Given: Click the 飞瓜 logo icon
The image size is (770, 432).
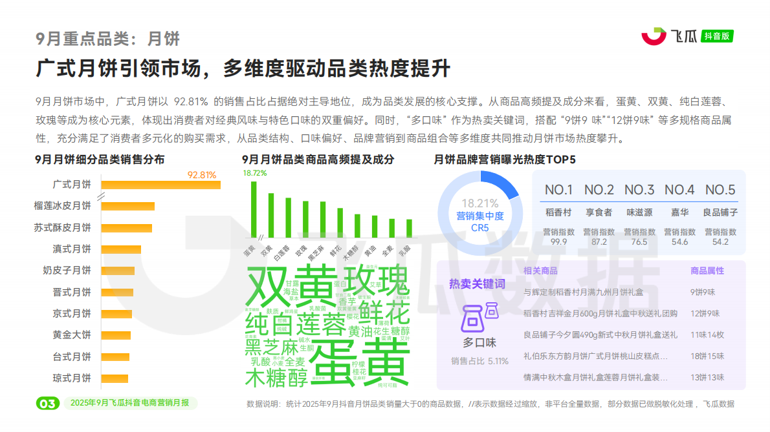Looking at the screenshot, I should coord(653,37).
